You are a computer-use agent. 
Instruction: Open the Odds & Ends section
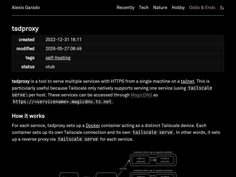coord(202,7)
